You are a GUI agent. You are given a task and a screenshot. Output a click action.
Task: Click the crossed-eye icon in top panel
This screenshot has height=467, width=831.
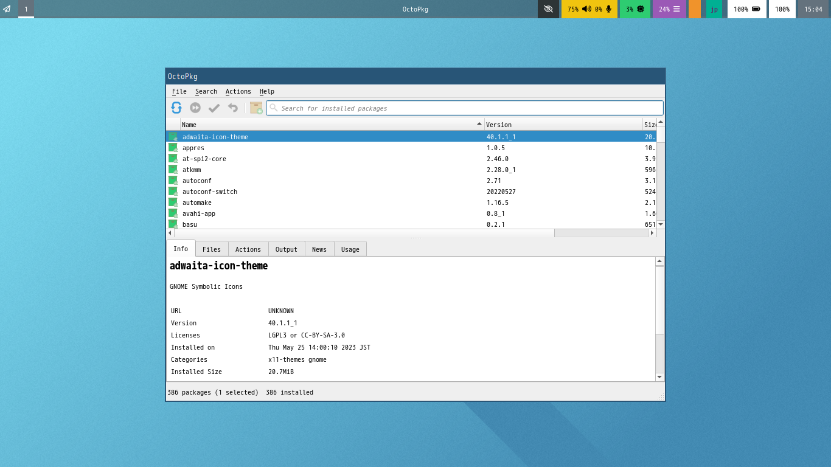(548, 9)
